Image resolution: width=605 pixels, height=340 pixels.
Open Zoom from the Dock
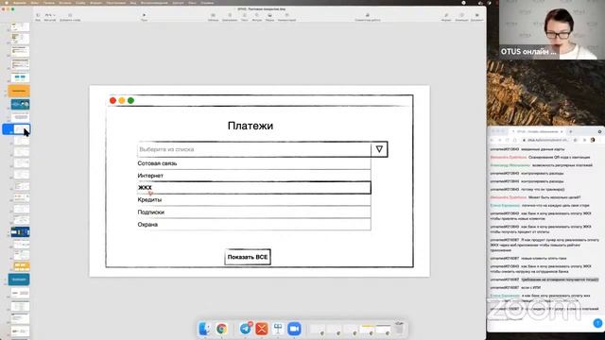[x=294, y=329]
